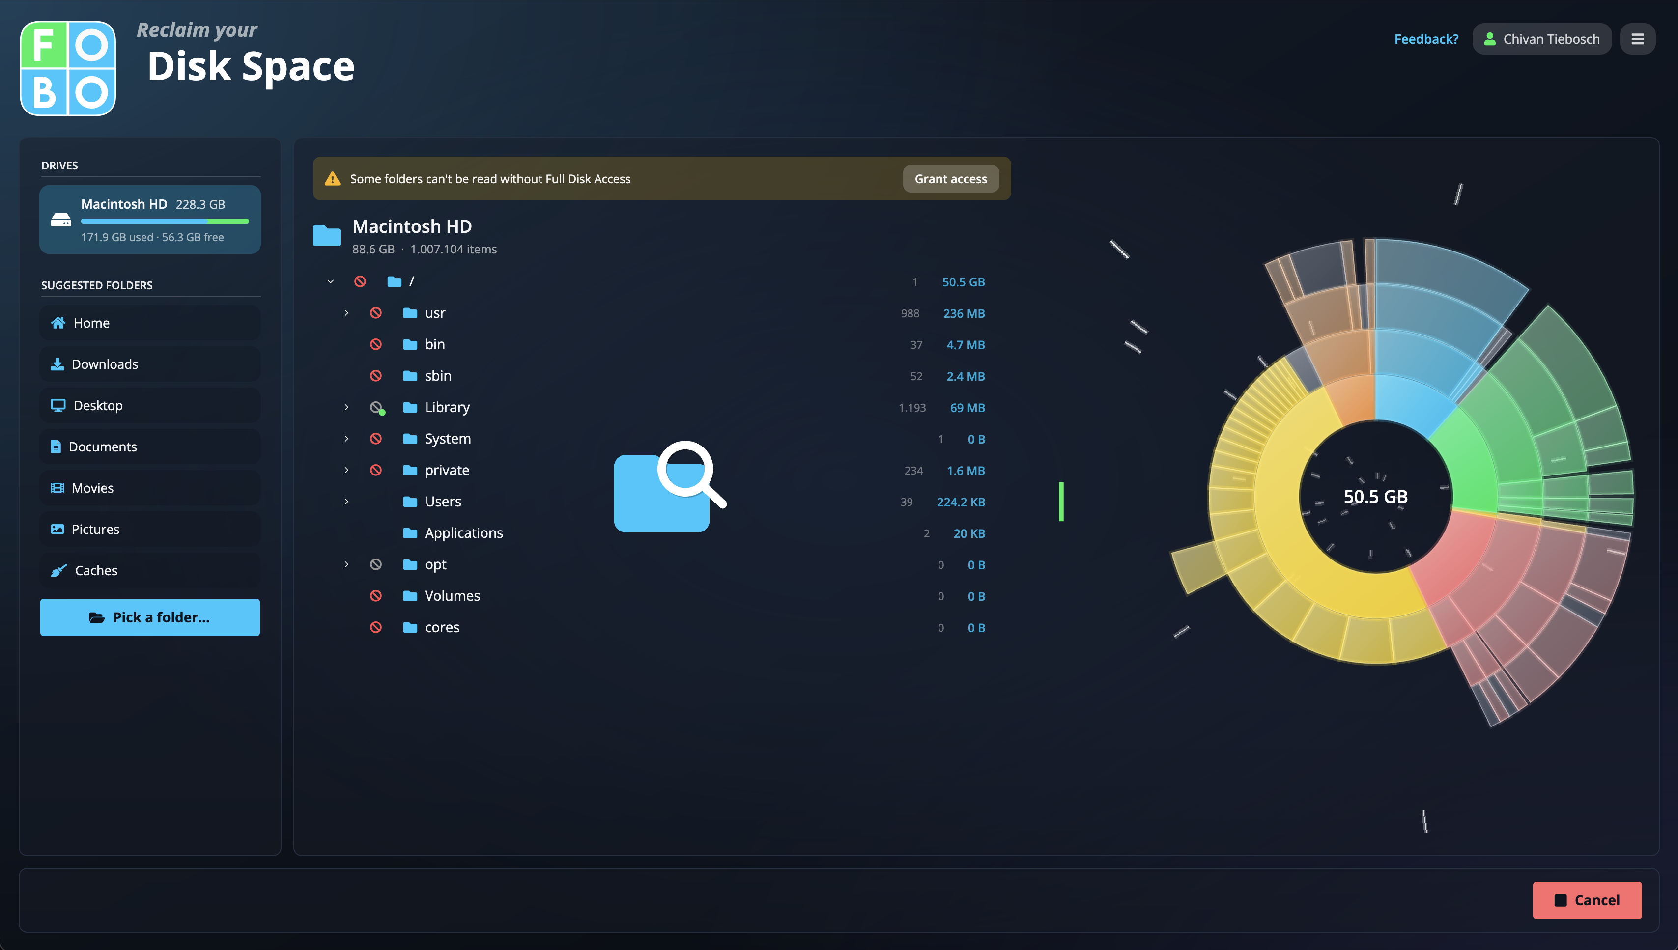Open the Pictures suggested folder
This screenshot has width=1678, height=950.
click(x=150, y=529)
